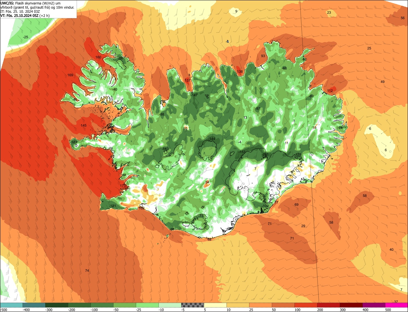Select the value -143 in the west

[x=165, y=149]
